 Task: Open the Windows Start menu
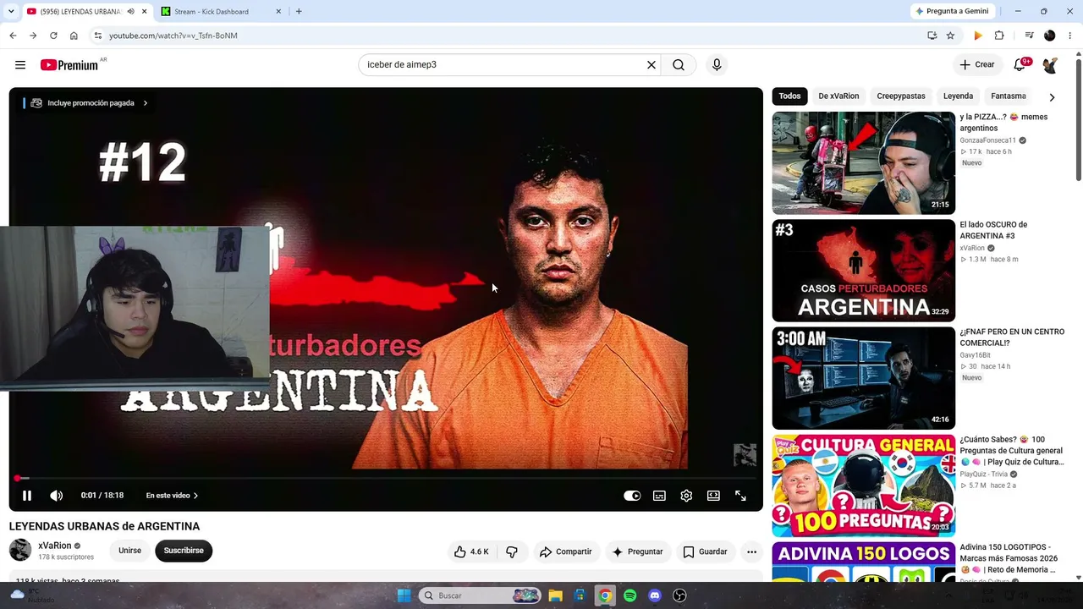pos(404,595)
